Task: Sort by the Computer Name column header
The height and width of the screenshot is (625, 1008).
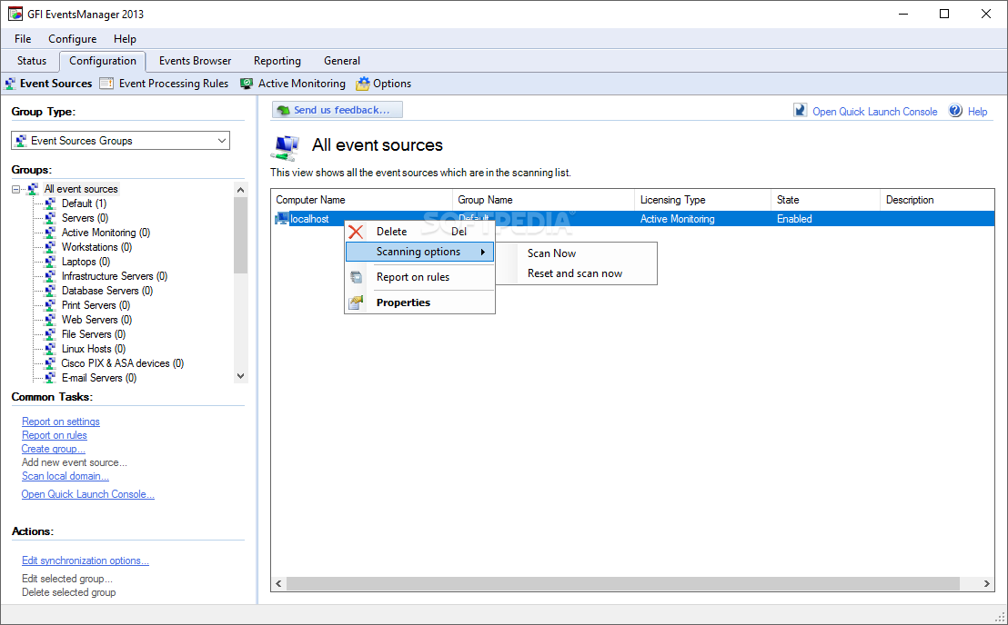Action: (362, 200)
